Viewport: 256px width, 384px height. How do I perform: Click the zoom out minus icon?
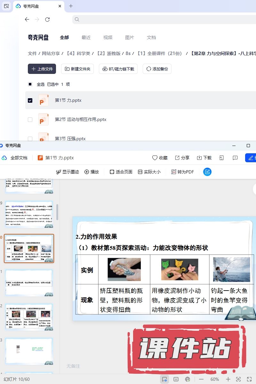click(x=201, y=379)
